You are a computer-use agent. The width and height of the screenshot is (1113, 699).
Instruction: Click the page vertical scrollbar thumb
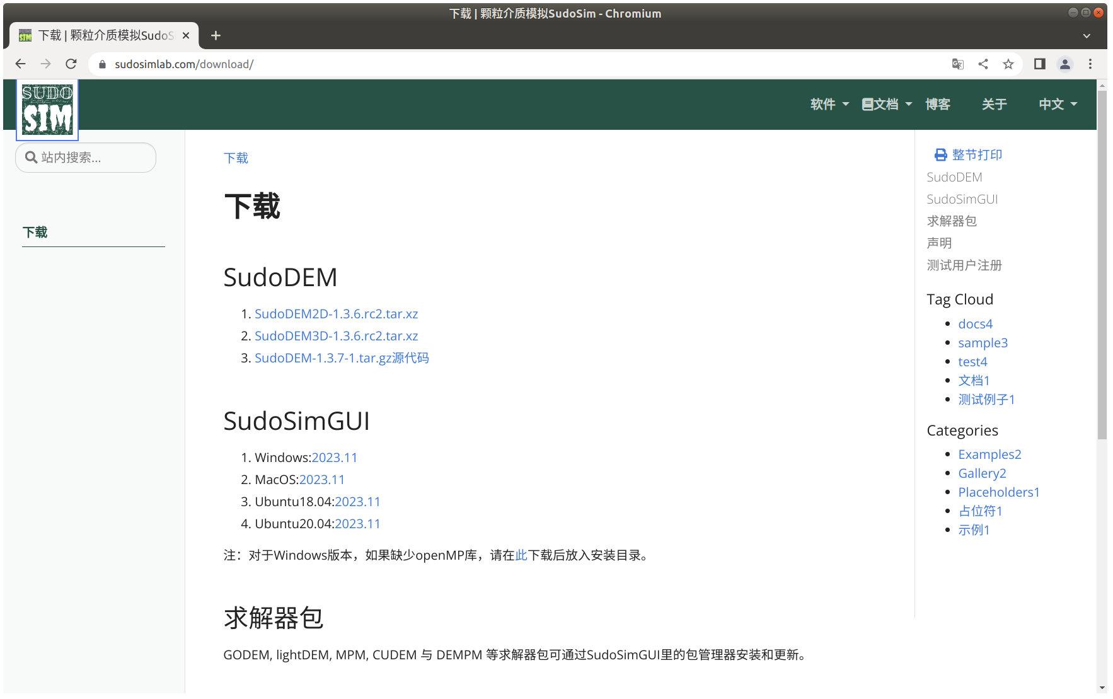click(x=1102, y=265)
